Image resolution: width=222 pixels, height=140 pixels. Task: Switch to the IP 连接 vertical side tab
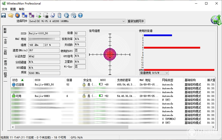click(5, 65)
